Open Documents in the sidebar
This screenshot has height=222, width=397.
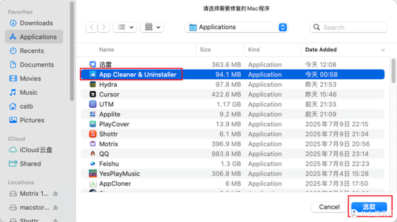click(31, 65)
